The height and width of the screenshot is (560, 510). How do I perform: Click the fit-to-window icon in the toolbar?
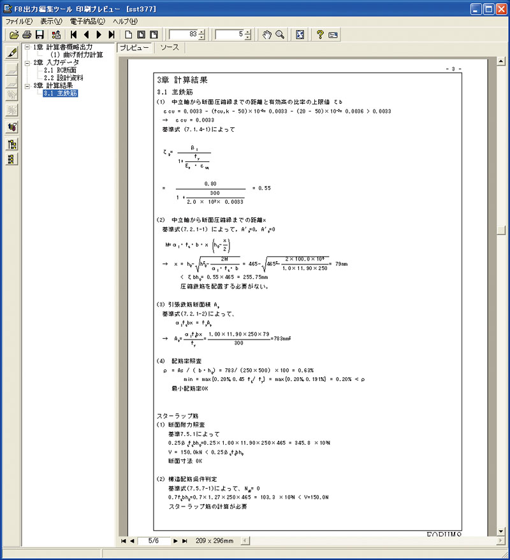click(x=300, y=34)
